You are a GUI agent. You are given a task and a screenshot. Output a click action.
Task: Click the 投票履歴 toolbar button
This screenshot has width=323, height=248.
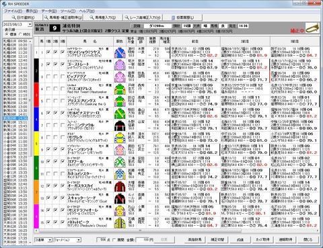coord(182,17)
